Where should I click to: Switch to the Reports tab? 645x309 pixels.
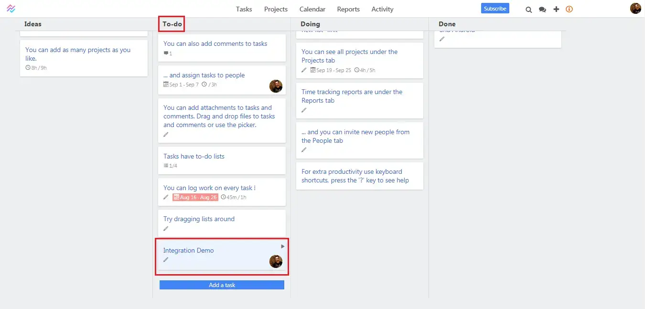click(348, 9)
